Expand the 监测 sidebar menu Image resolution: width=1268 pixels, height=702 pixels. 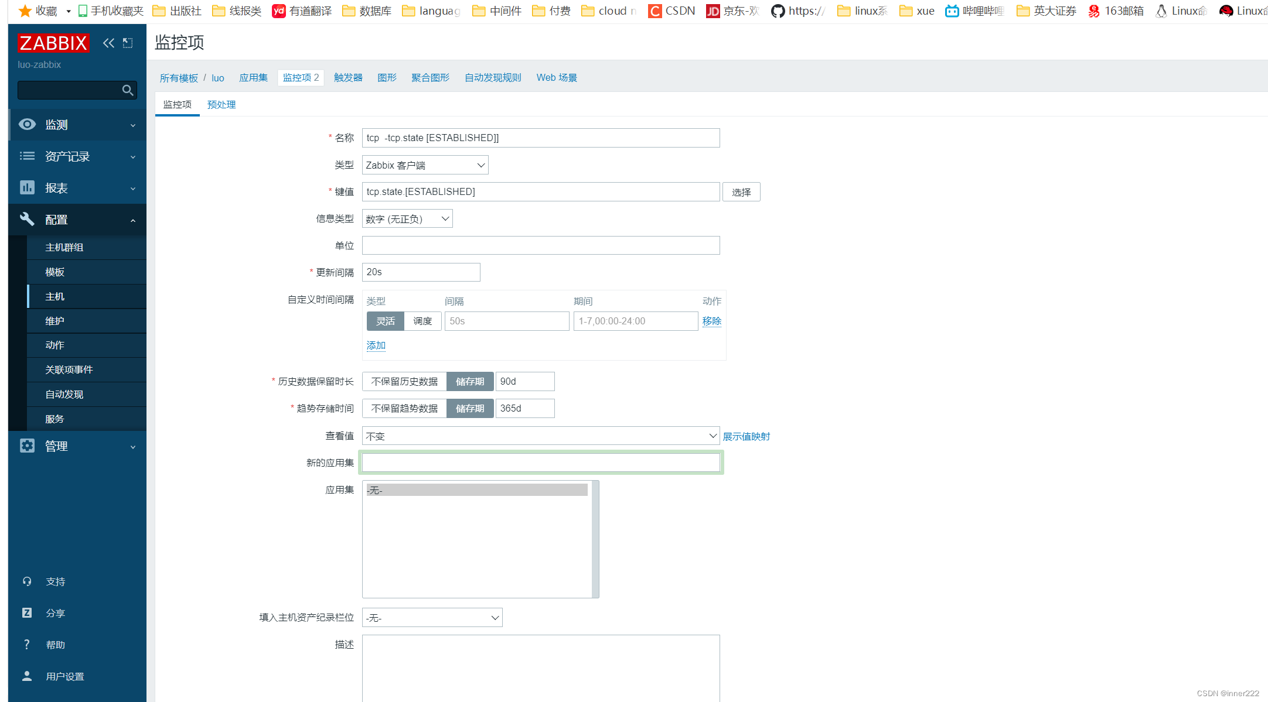[x=77, y=125]
